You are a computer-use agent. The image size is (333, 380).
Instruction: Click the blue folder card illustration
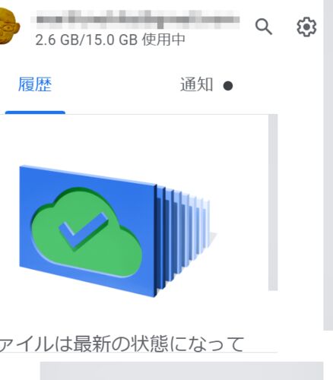pyautogui.click(x=87, y=230)
